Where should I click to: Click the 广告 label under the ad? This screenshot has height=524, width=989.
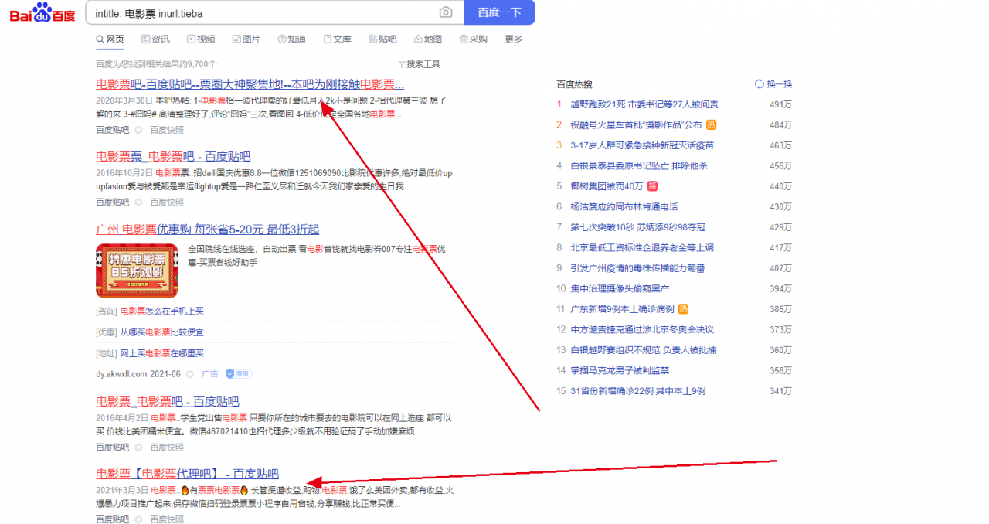coord(210,374)
